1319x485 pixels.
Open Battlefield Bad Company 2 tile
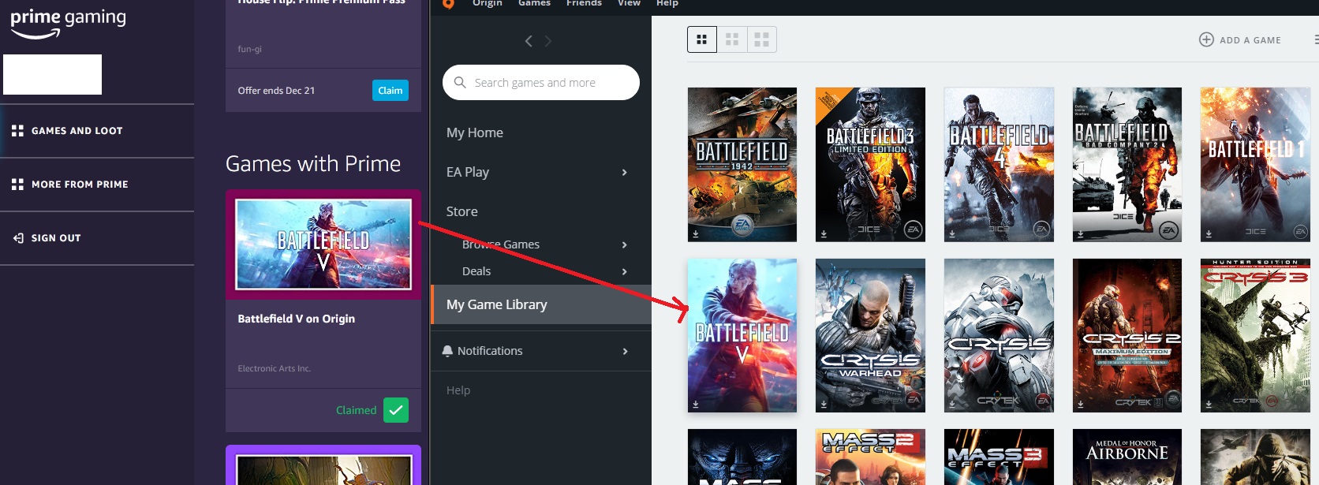click(x=1127, y=165)
